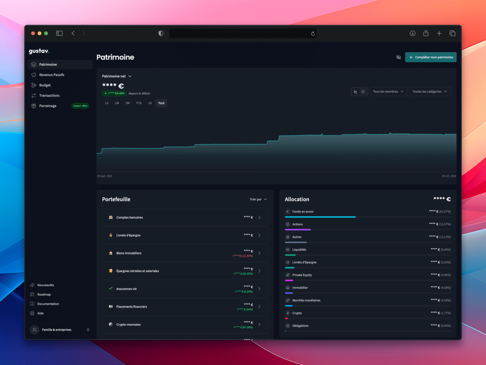Expand Patrimoine net dropdown

117,76
